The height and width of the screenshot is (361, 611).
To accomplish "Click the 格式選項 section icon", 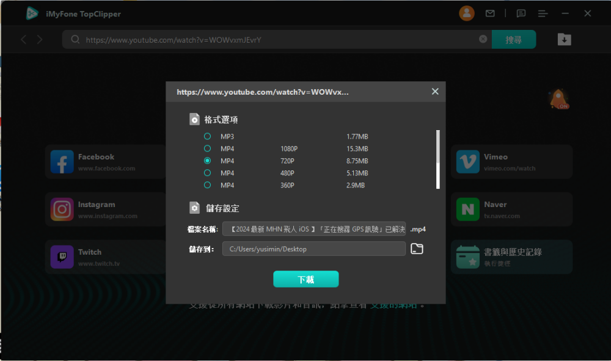I will pyautogui.click(x=194, y=119).
